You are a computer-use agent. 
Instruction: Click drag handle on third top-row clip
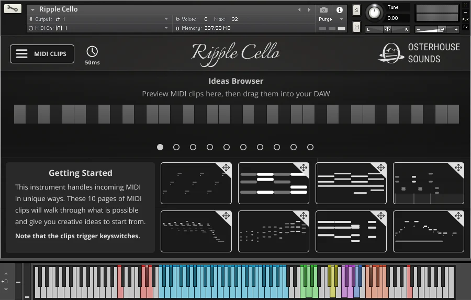point(381,168)
